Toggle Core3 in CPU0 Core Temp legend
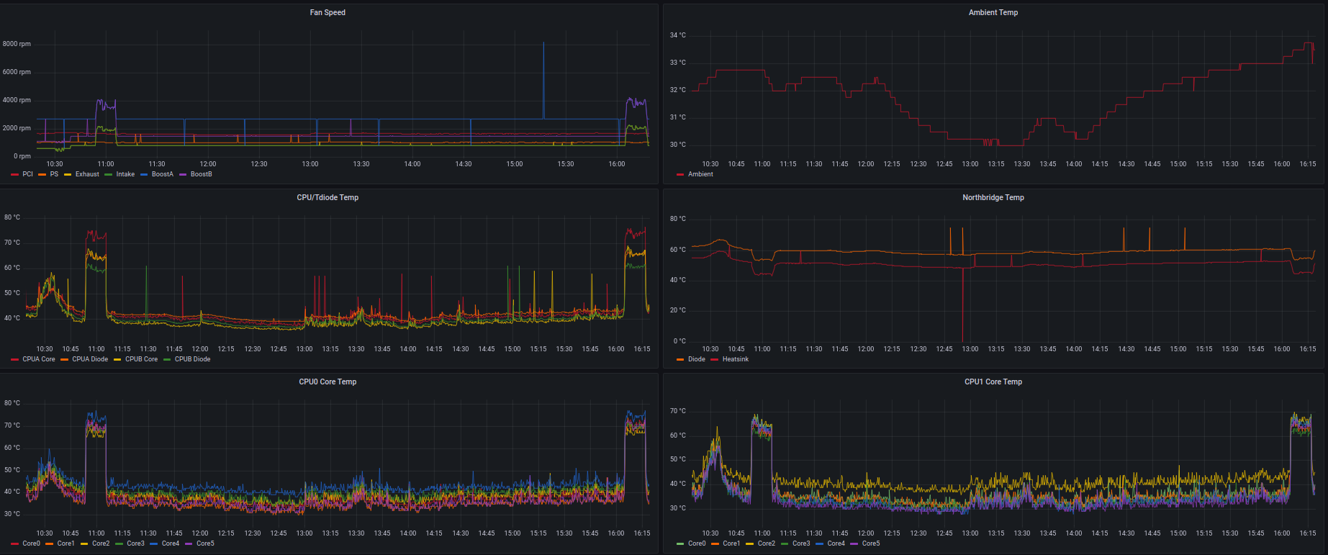This screenshot has width=1328, height=555. 135,543
